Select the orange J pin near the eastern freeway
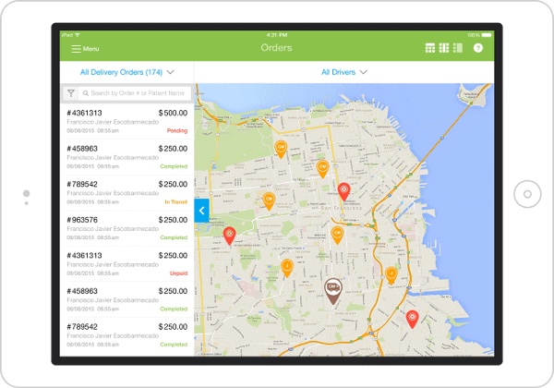Viewport: 554px width, 388px height. coord(391,276)
